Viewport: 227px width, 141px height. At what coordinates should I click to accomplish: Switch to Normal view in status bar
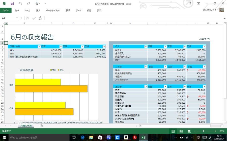173,131
